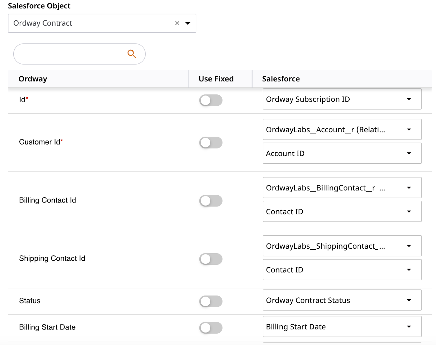
Task: Enable Use Fixed for Billing Contact Id
Action: pos(211,201)
